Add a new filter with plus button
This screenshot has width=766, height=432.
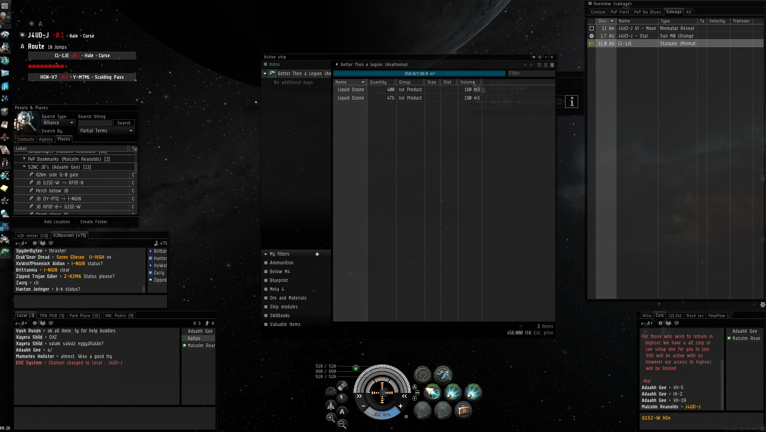tap(317, 254)
